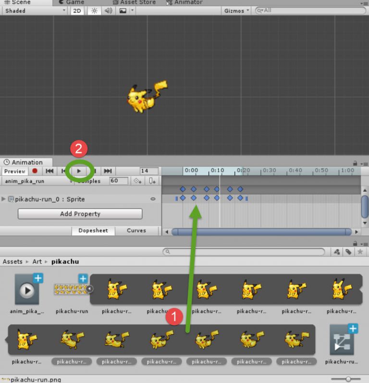Screen dimensions: 369x383
Task: Click the 0:30 mark on the time ruler
Action: coord(270,170)
